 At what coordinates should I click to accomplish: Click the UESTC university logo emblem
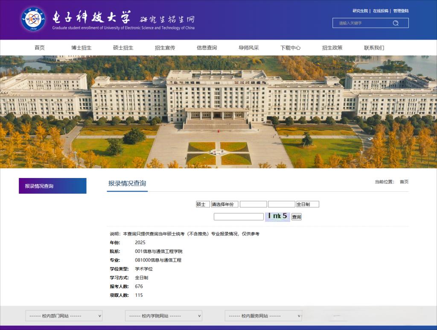[x=33, y=19]
